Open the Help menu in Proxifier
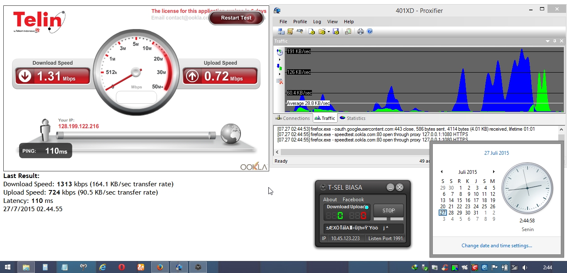The width and height of the screenshot is (567, 273). pyautogui.click(x=349, y=22)
